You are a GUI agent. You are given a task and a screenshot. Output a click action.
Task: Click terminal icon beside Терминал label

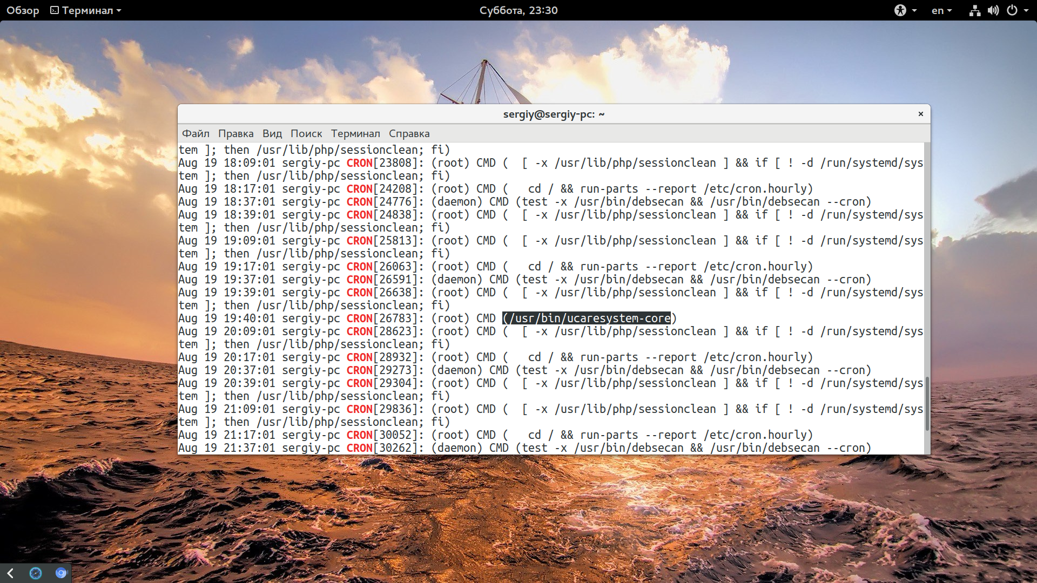pyautogui.click(x=55, y=10)
